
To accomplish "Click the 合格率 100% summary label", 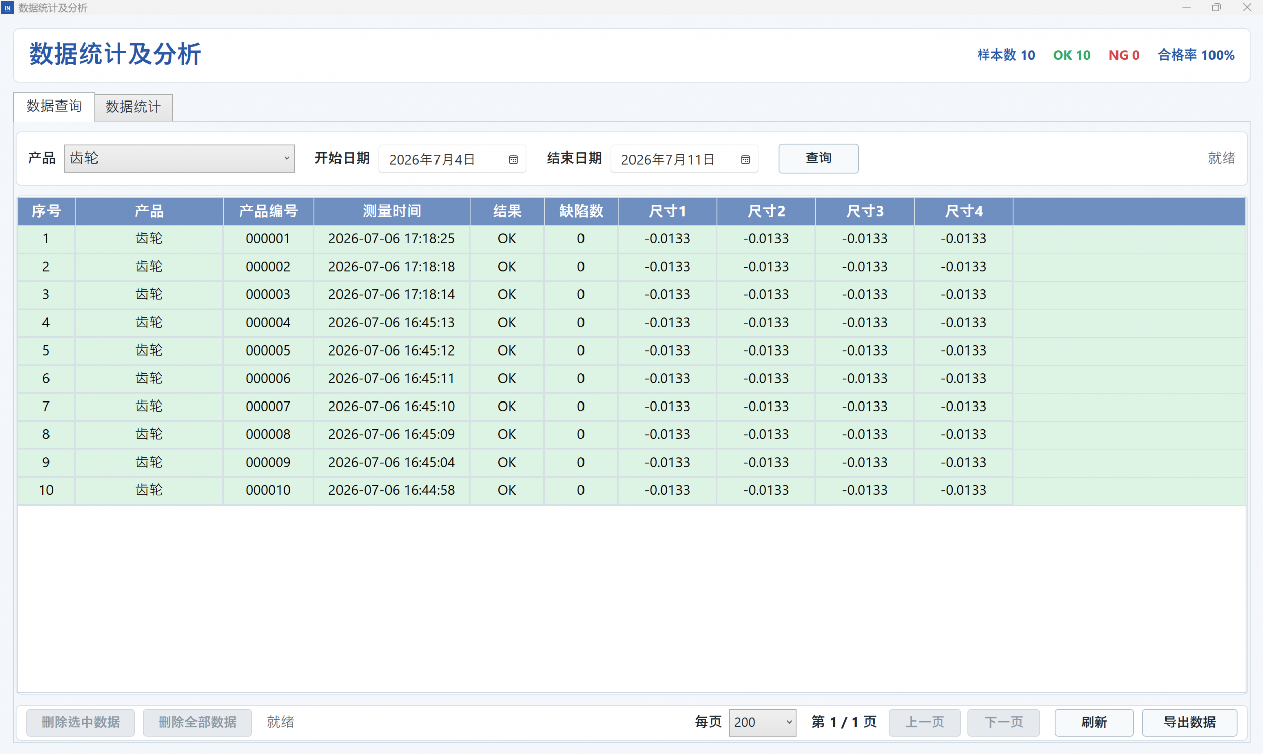I will pos(1196,55).
